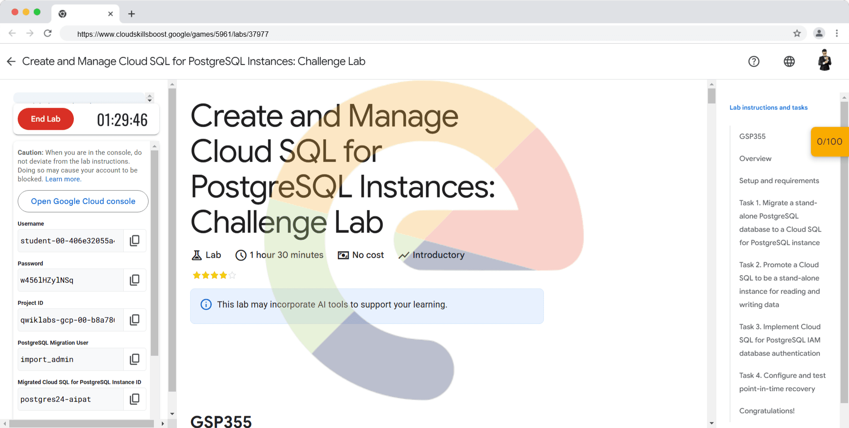
Task: Go to Task 4 point-in-time recovery
Action: click(782, 382)
